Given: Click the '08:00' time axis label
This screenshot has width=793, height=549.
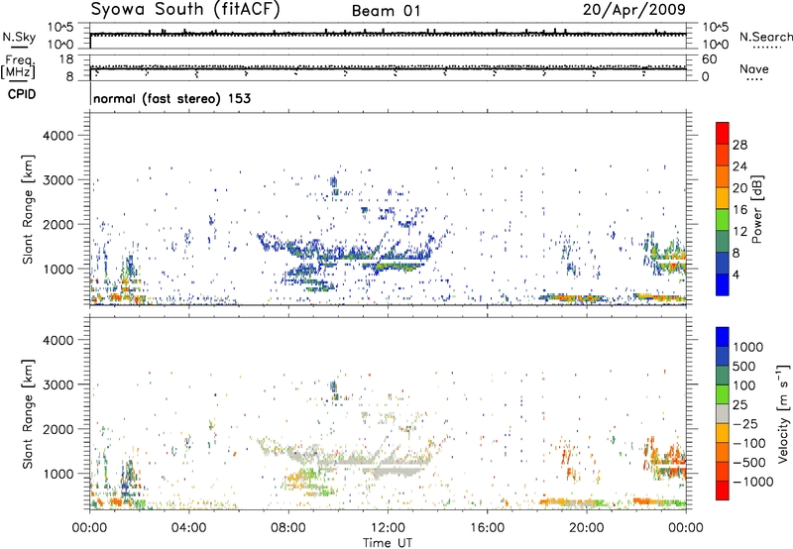Looking at the screenshot, I should (288, 528).
